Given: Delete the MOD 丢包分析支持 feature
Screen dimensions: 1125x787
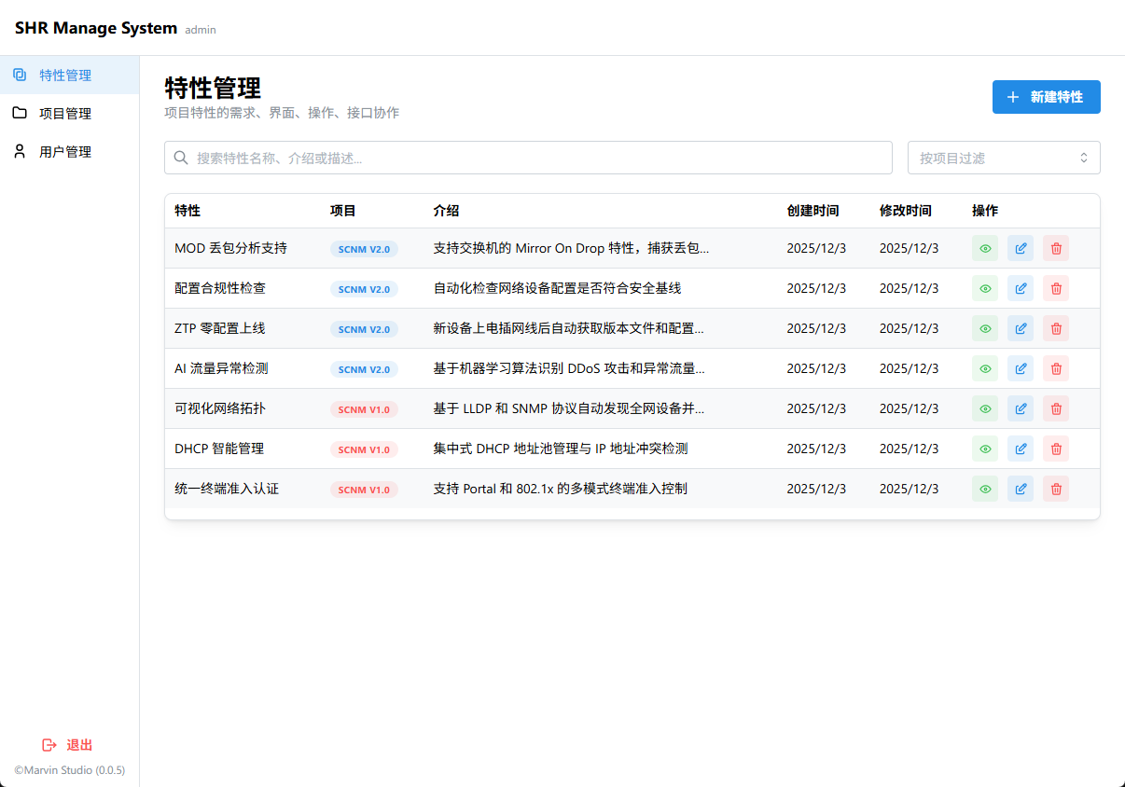Looking at the screenshot, I should [x=1056, y=248].
